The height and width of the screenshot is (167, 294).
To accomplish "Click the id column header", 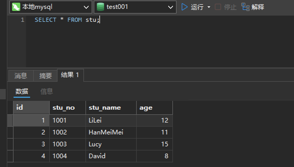I will [31, 108].
